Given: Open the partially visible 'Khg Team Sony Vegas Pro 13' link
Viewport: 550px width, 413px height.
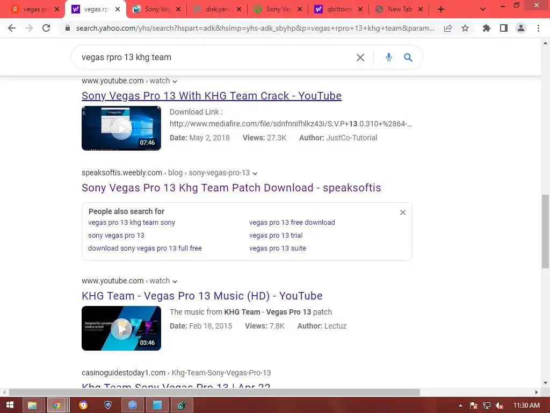Looking at the screenshot, I should (x=176, y=386).
